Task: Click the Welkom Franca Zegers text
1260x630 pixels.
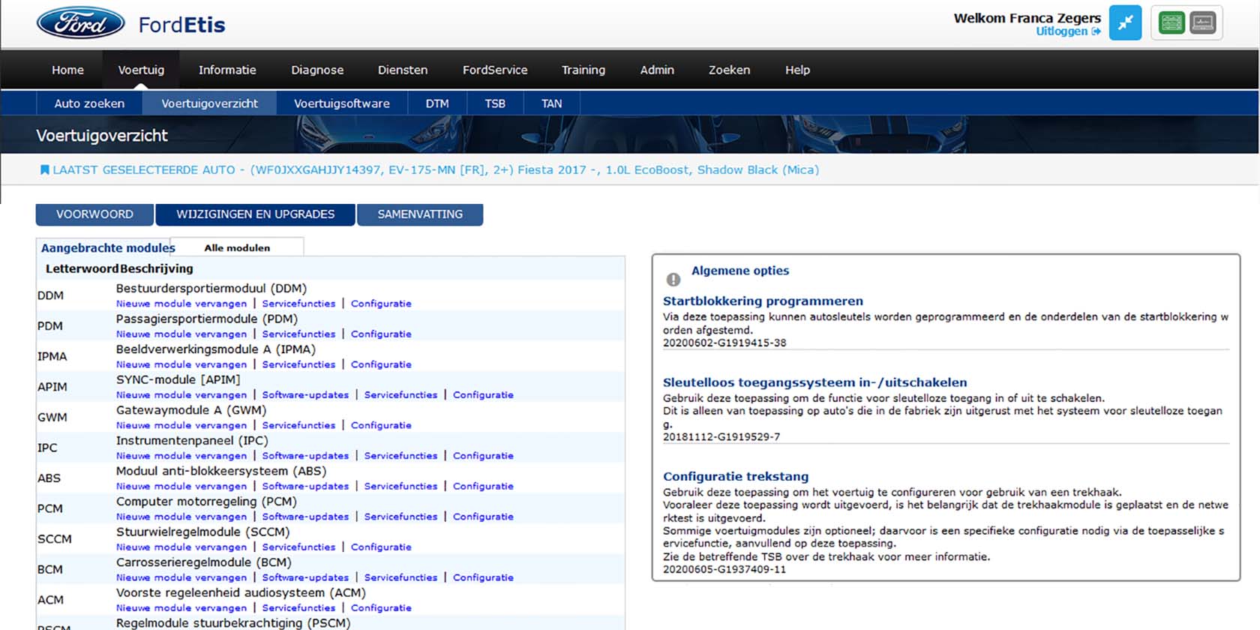Action: 1027,18
